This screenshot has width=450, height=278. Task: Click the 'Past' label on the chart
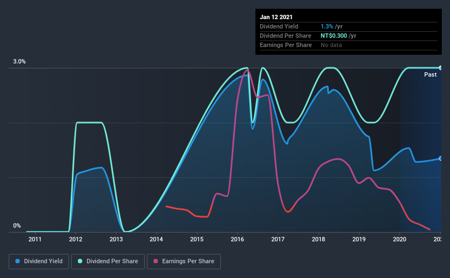pos(430,74)
